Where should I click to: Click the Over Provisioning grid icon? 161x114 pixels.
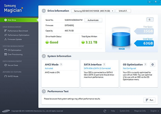(x=5, y=54)
